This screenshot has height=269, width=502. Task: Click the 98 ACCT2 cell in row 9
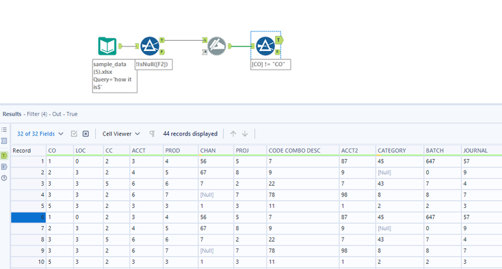[357, 251]
